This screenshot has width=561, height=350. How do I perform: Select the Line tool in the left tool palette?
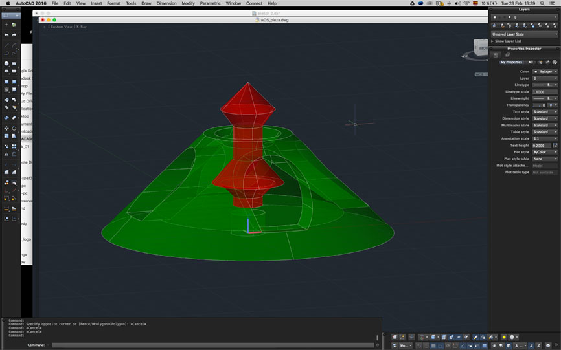click(6, 45)
